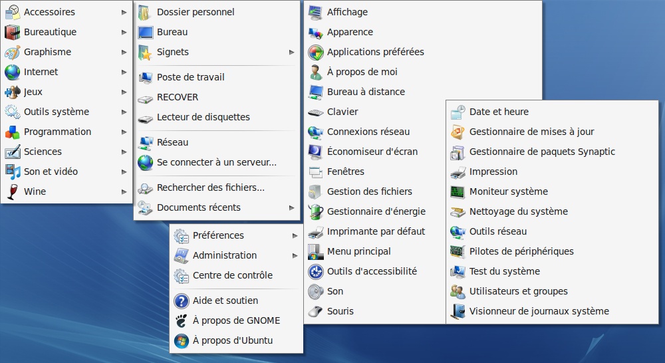Click the Date et heure calendar icon
The height and width of the screenshot is (363, 665).
(458, 112)
